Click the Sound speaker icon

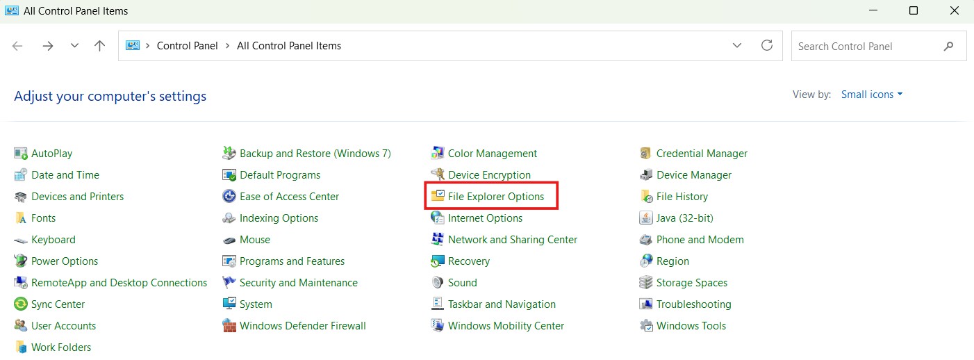[x=437, y=283]
